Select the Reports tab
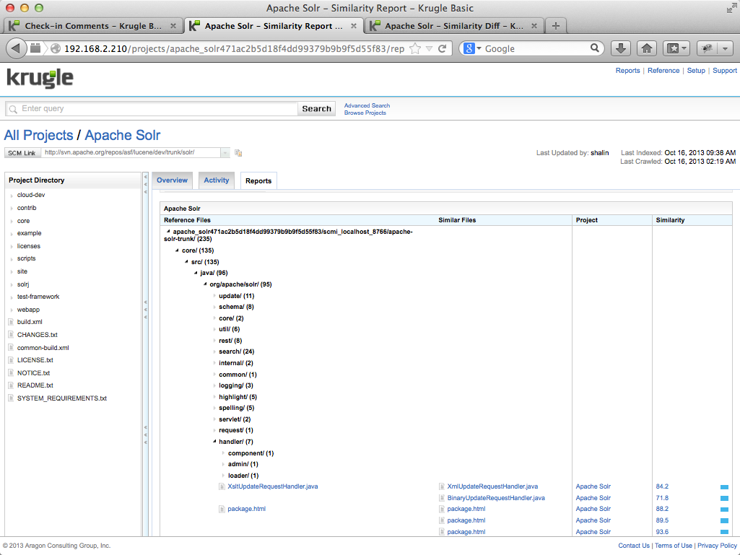 coord(258,180)
